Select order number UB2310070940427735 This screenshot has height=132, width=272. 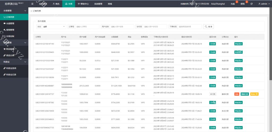click(45, 128)
